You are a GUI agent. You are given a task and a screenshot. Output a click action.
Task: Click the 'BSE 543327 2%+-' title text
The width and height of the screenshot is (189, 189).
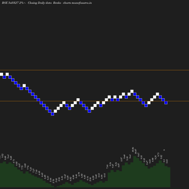14,3
